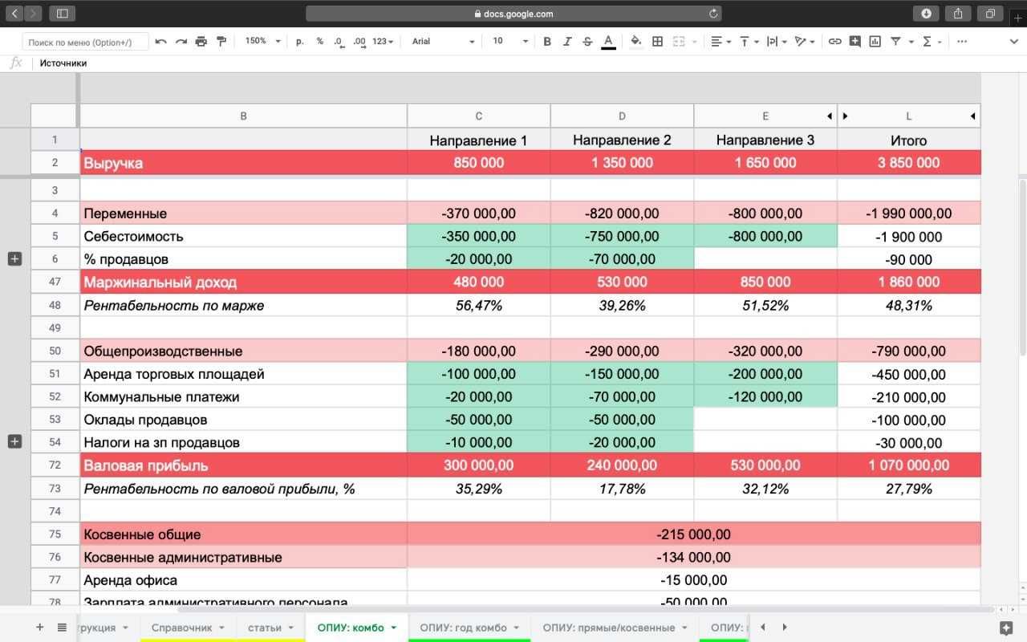
Task: Click the filter funnel icon
Action: (895, 41)
